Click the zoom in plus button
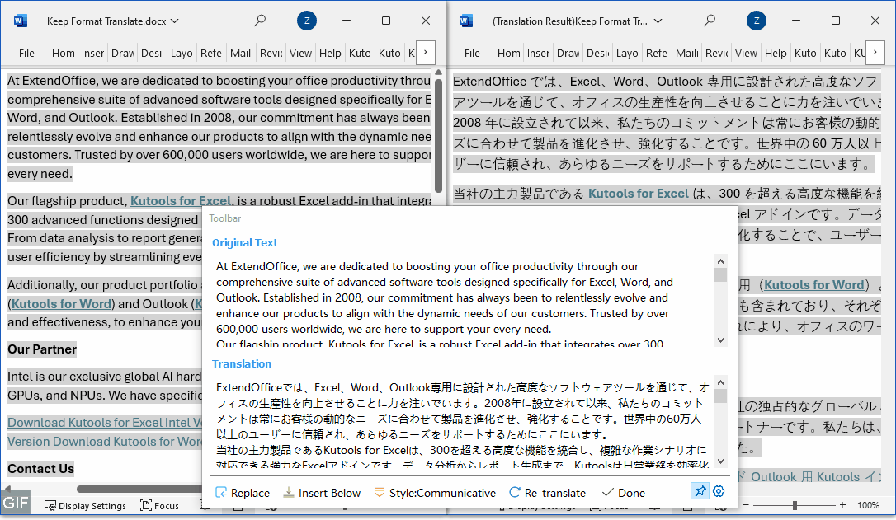The width and height of the screenshot is (896, 520). (843, 505)
